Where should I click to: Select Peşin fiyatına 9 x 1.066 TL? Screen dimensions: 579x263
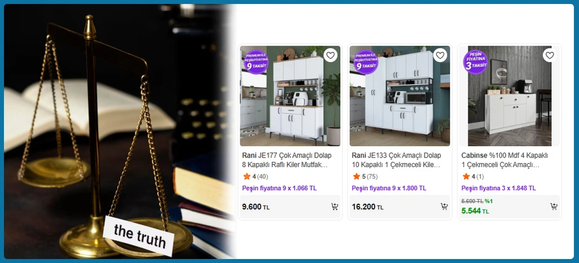(x=279, y=188)
